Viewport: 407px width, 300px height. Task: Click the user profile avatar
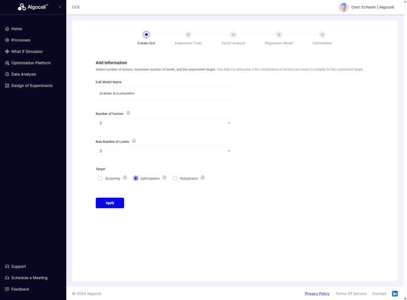[x=343, y=7]
